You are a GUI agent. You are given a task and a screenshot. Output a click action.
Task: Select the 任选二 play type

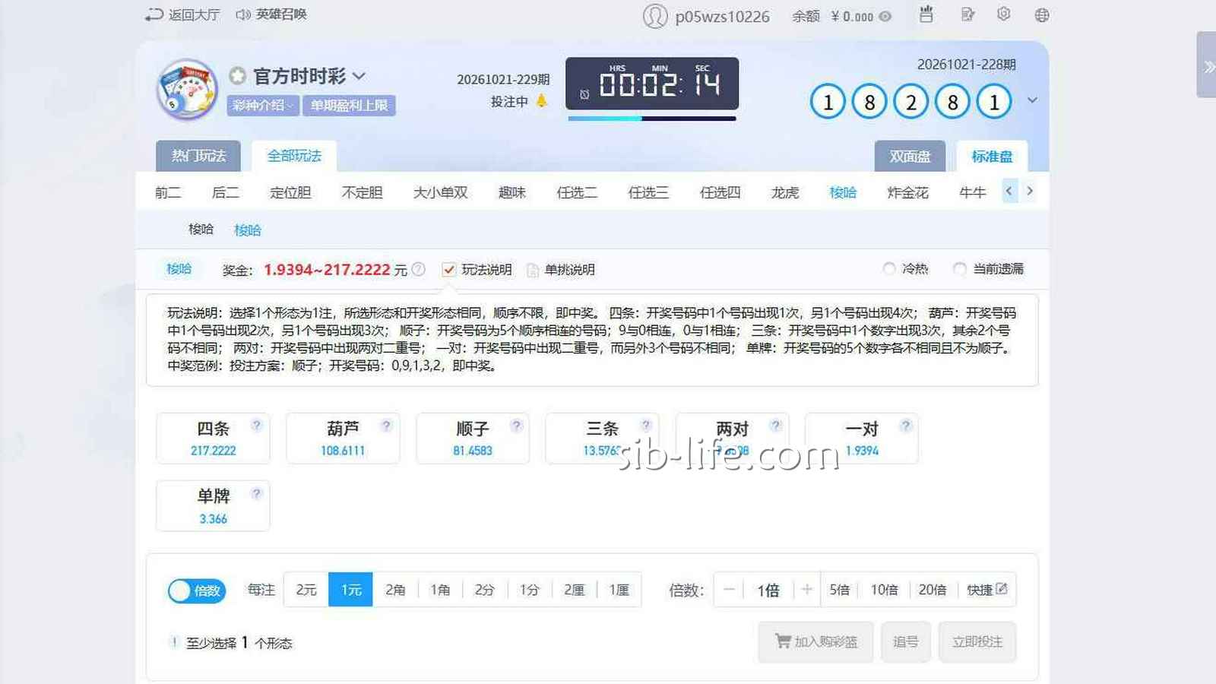coord(577,192)
